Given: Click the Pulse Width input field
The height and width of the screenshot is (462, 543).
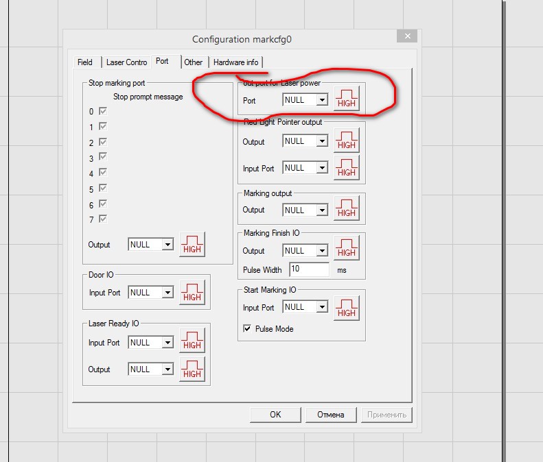Looking at the screenshot, I should (x=309, y=269).
